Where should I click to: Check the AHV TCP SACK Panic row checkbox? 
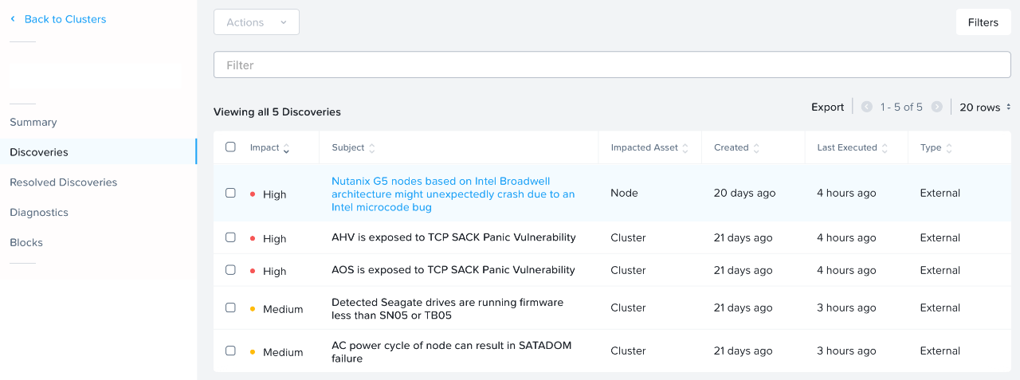click(230, 237)
